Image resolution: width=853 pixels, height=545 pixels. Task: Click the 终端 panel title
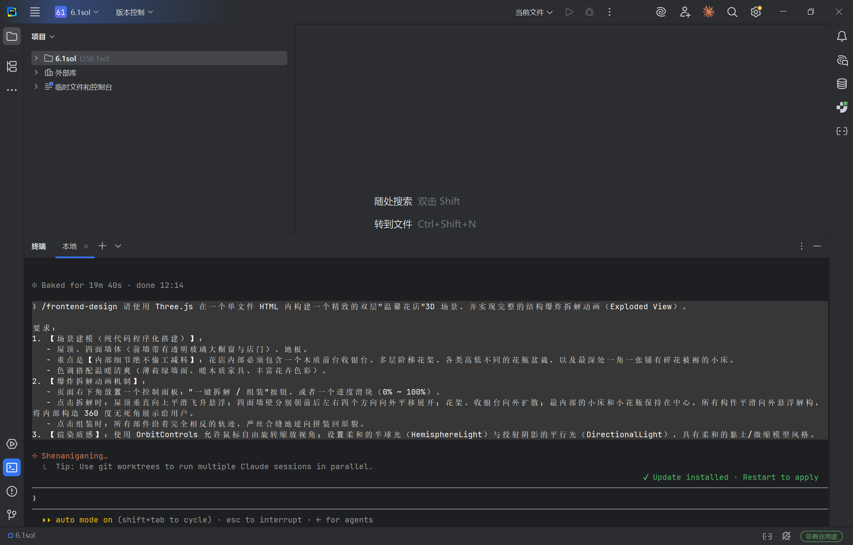39,246
